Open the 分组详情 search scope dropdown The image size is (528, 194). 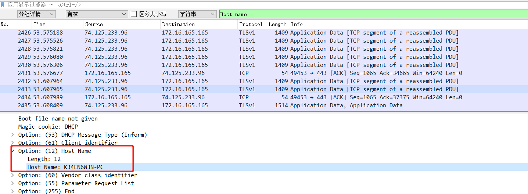click(36, 14)
